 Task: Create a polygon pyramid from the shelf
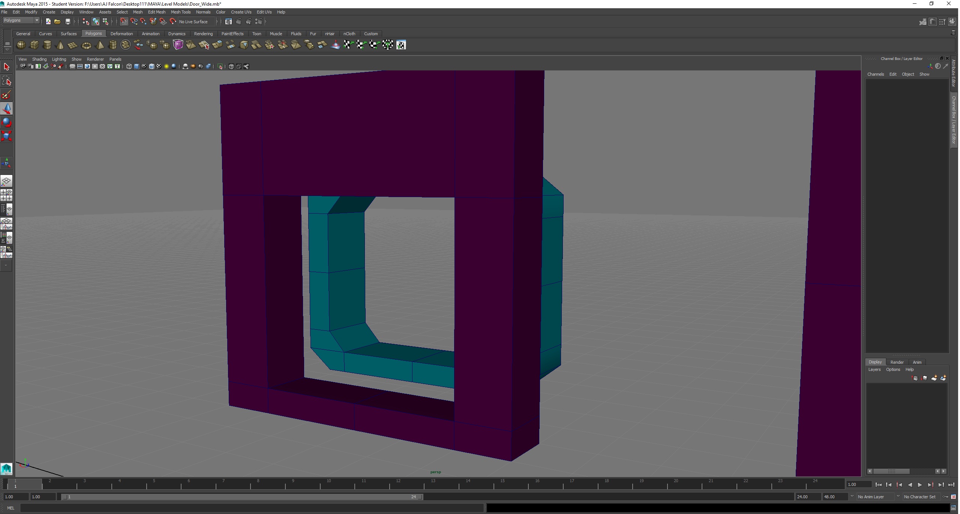100,45
